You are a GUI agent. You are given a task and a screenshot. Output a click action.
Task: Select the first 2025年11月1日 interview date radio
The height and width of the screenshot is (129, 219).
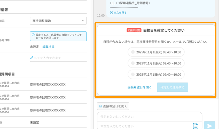click(133, 52)
